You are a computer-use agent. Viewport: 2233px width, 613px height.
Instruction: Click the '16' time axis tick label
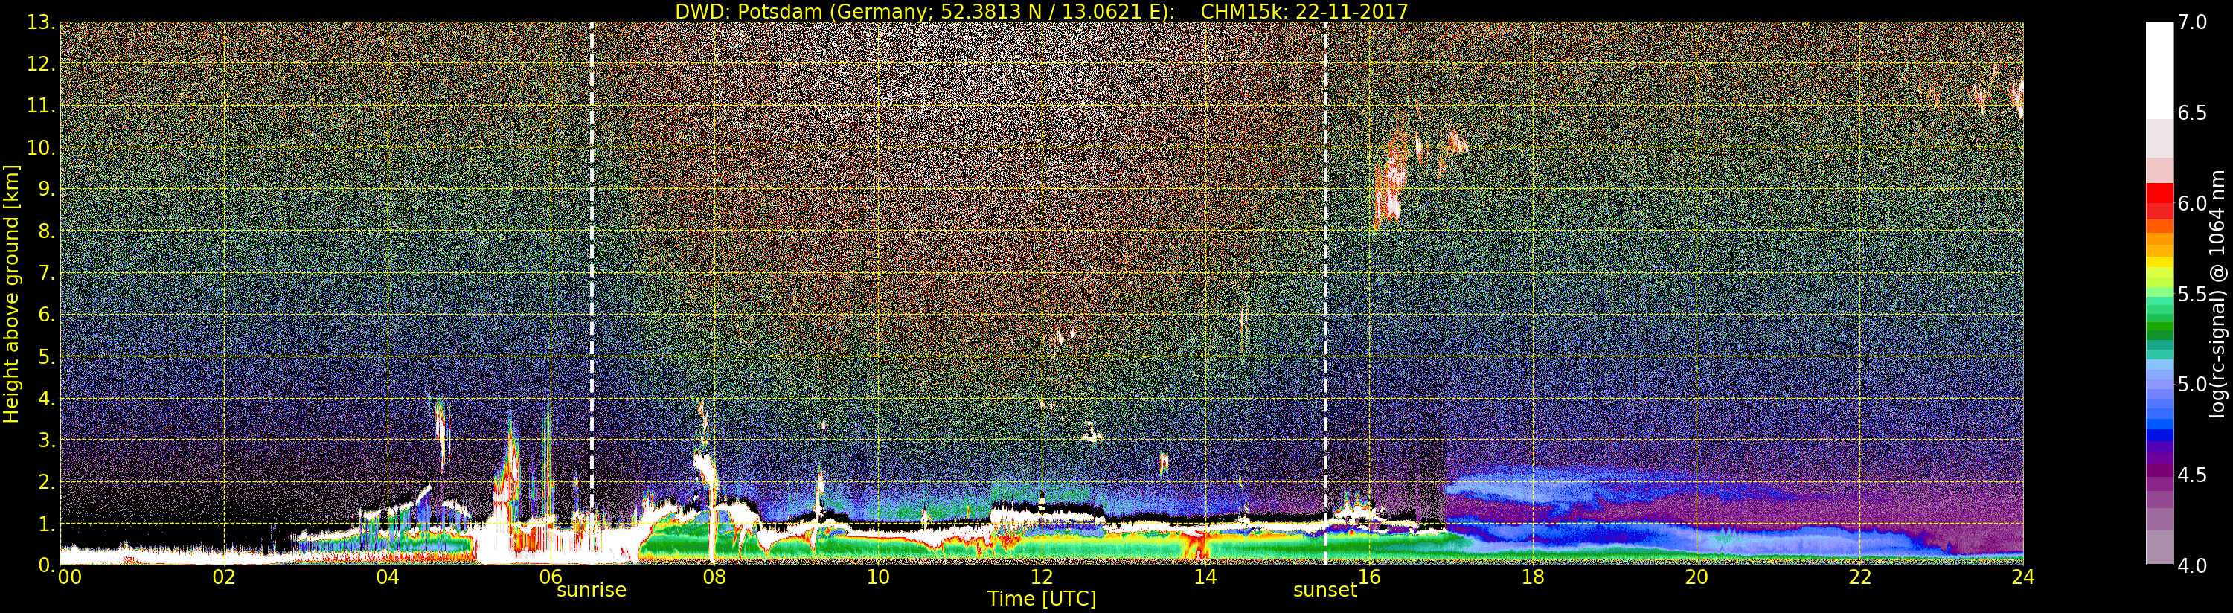click(x=1370, y=577)
